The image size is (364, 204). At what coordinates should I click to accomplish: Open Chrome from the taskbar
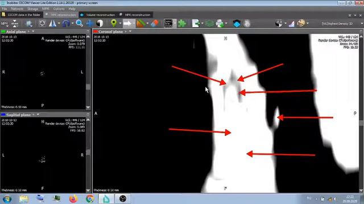click(x=90, y=199)
